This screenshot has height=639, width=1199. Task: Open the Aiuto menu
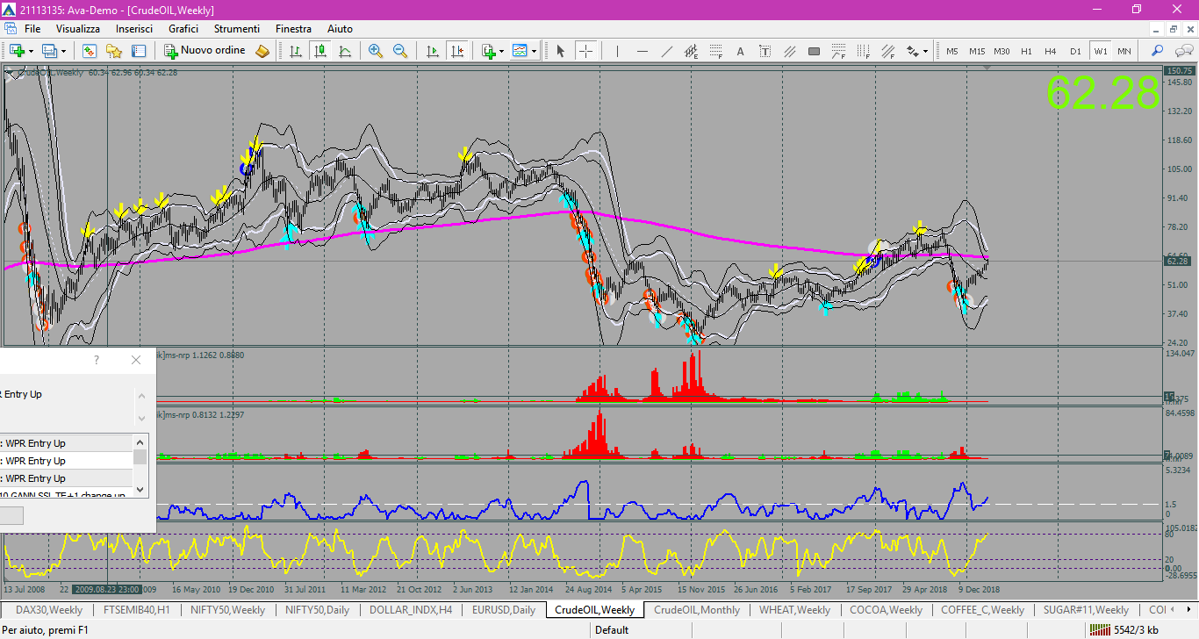(x=340, y=29)
